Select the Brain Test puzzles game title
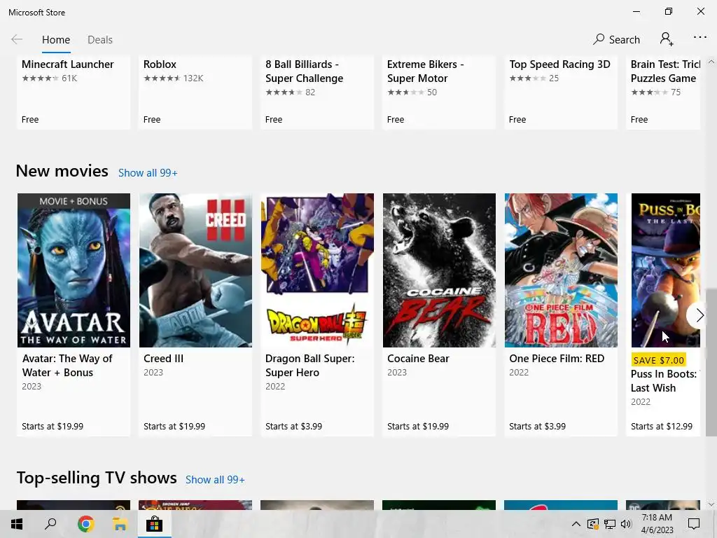 [665, 71]
